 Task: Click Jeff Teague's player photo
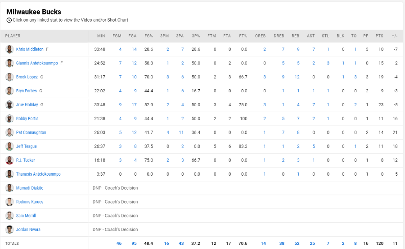pos(9,146)
